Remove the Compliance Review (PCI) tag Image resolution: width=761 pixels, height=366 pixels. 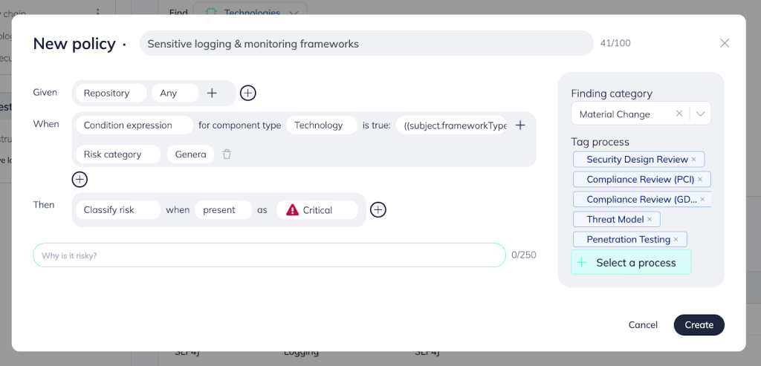[x=701, y=180]
